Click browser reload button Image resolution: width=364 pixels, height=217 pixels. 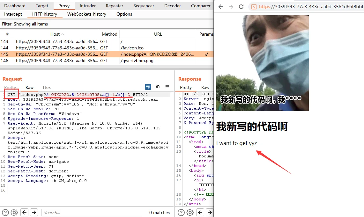click(x=241, y=7)
